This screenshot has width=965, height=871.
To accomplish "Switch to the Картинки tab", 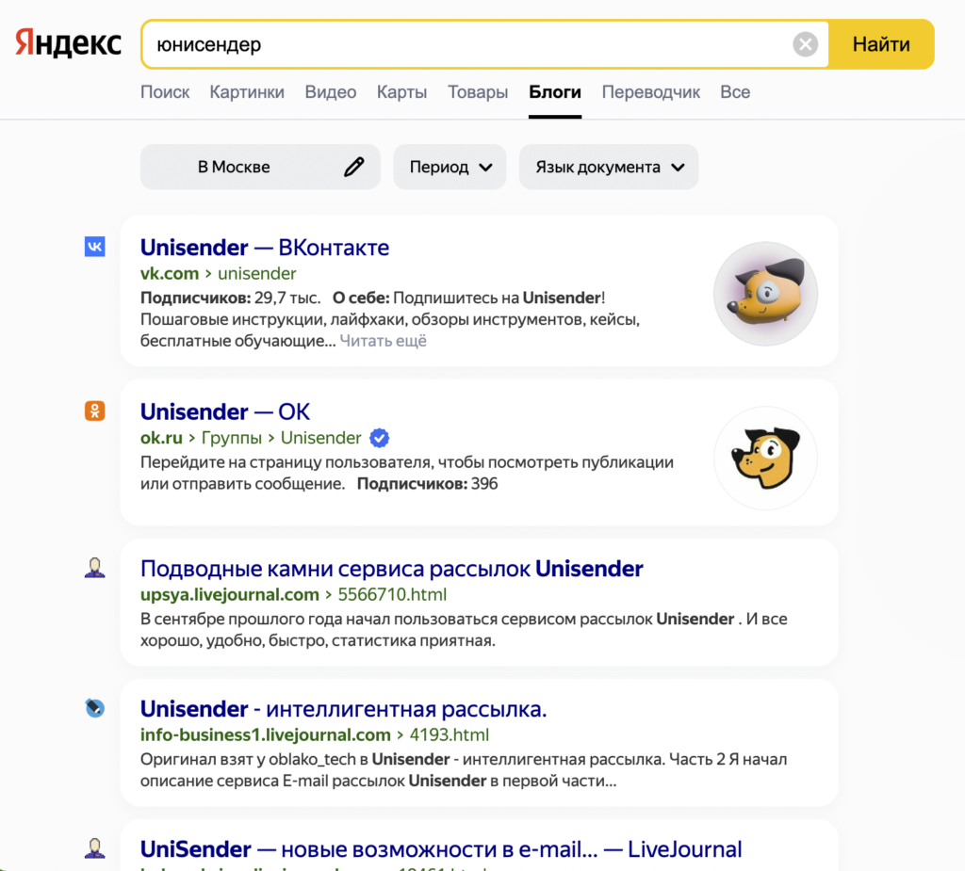I will point(246,91).
